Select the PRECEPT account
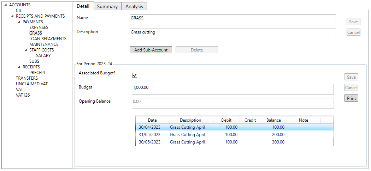This screenshot has height=171, width=371. 37,73
